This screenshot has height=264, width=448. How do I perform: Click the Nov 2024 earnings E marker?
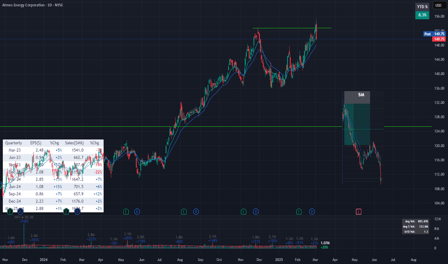(243, 212)
